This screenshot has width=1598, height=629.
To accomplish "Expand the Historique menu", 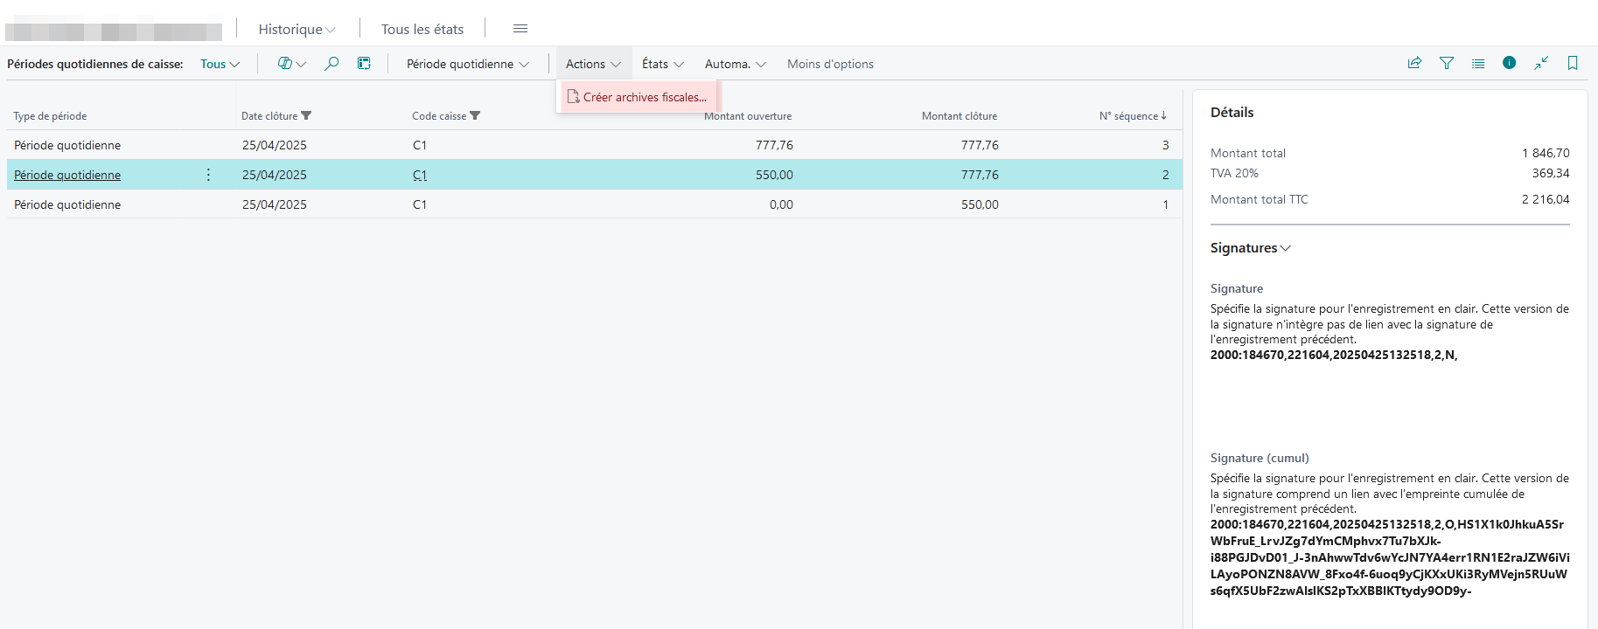I will (x=297, y=29).
